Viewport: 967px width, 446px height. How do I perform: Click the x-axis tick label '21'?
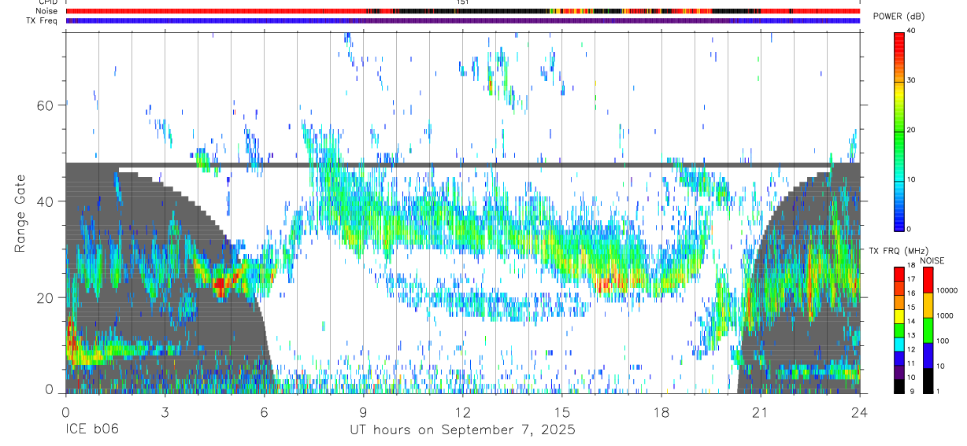coord(760,411)
